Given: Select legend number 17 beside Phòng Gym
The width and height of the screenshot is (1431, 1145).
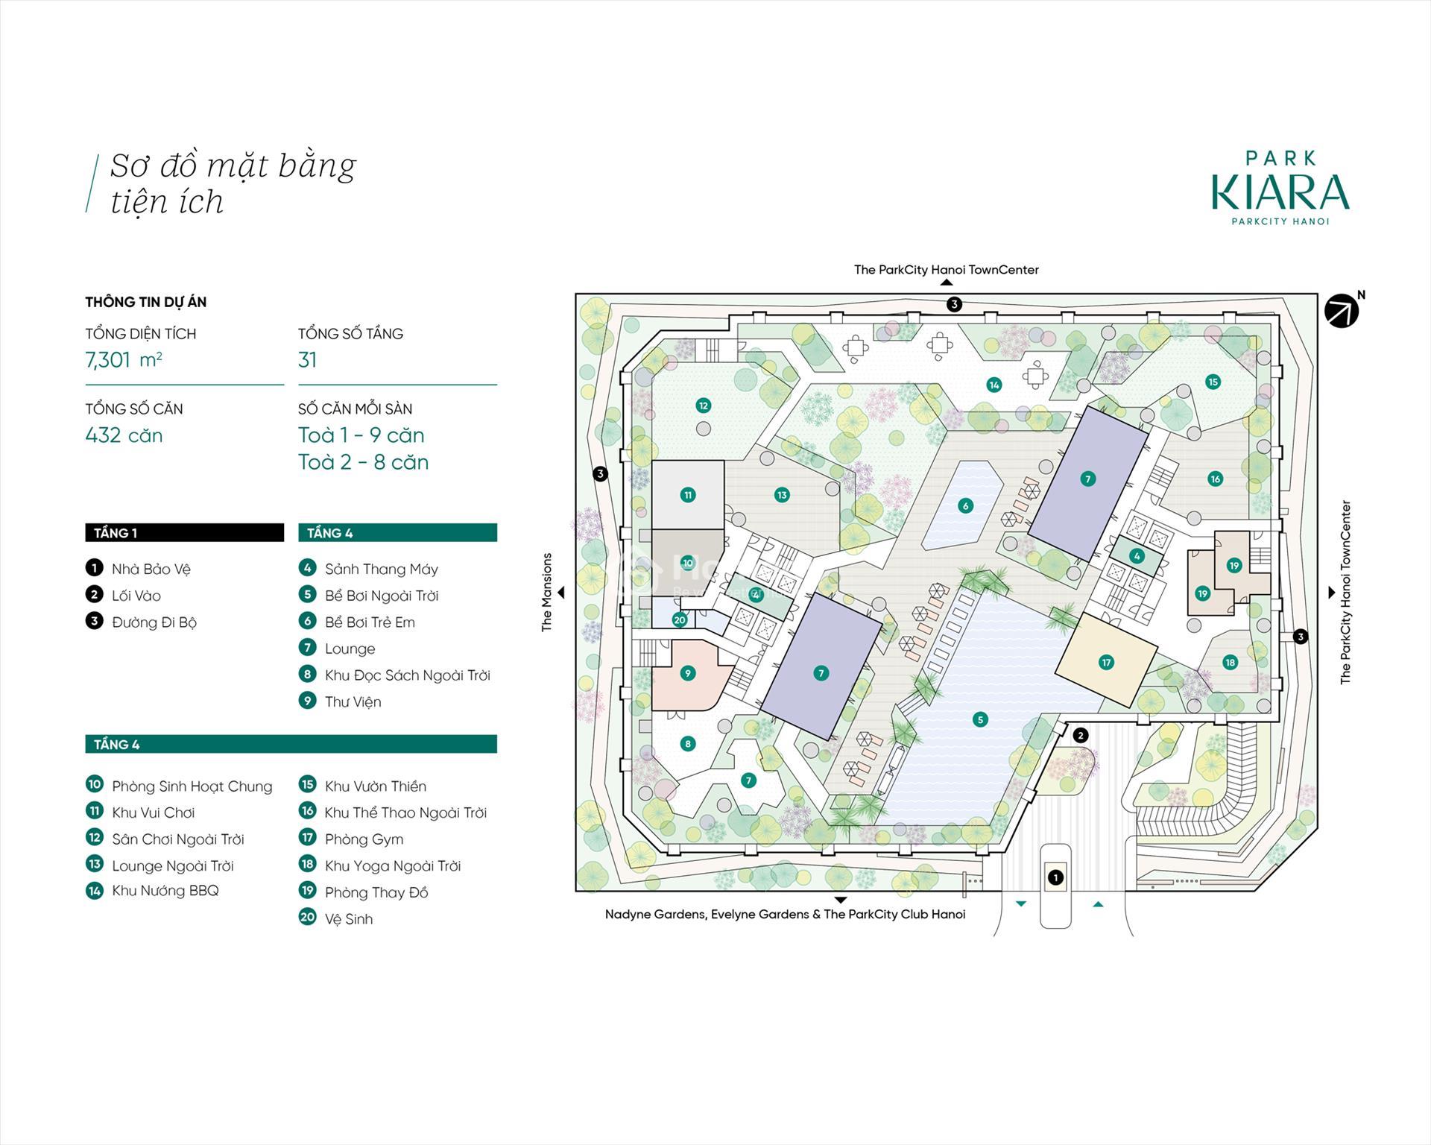Looking at the screenshot, I should tap(307, 838).
